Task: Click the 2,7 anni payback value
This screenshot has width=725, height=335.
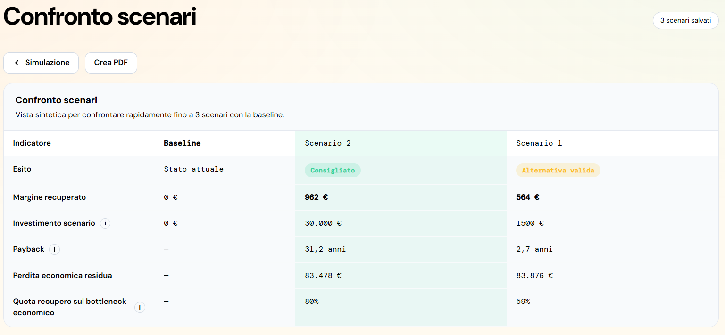Action: coord(534,249)
